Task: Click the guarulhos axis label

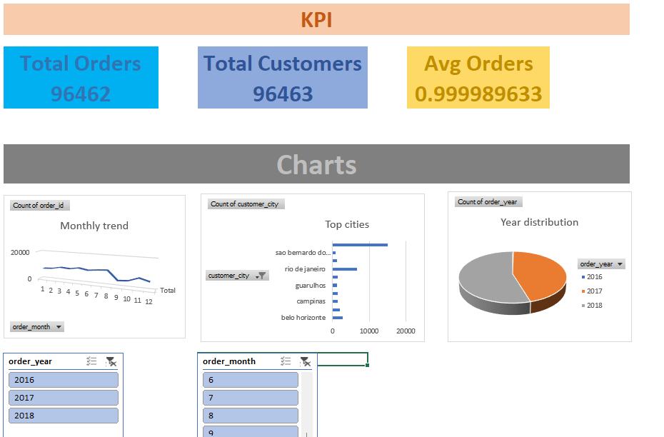Action: [311, 286]
